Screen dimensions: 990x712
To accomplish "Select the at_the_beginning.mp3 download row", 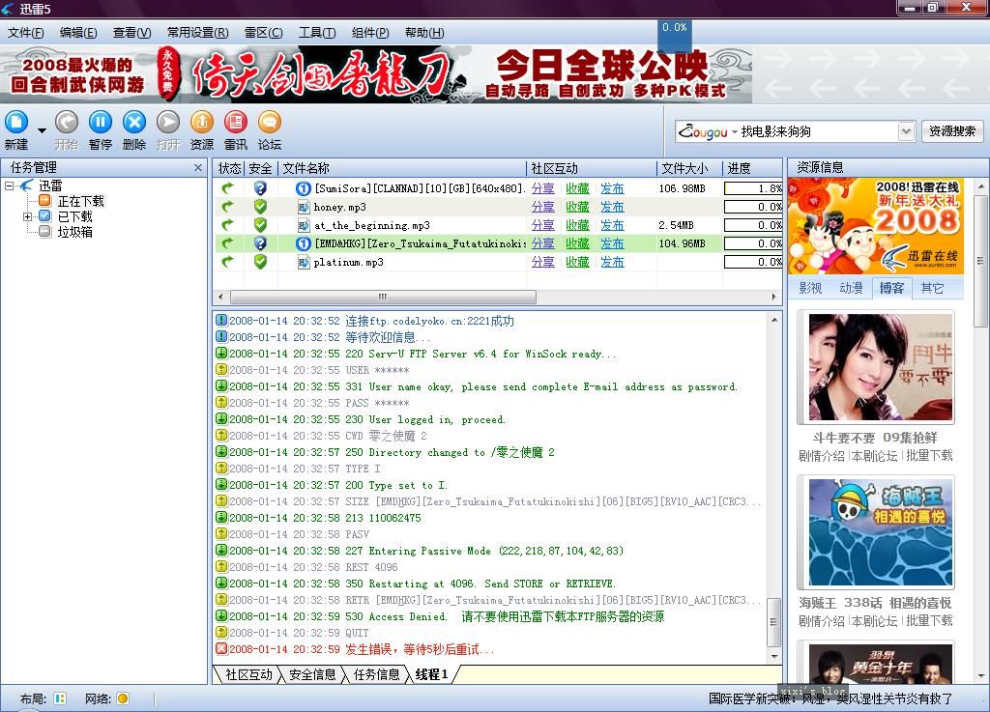I will pos(498,225).
